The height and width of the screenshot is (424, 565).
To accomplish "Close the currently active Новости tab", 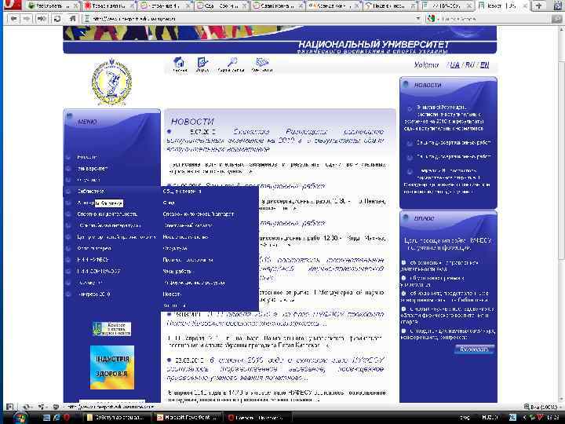I will coord(525,5).
